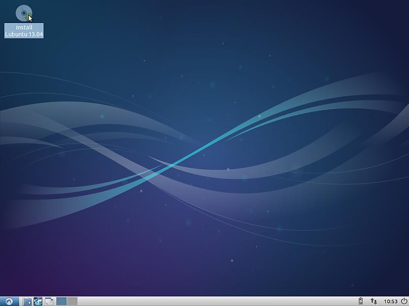Switch to the first workspace

tap(61, 301)
